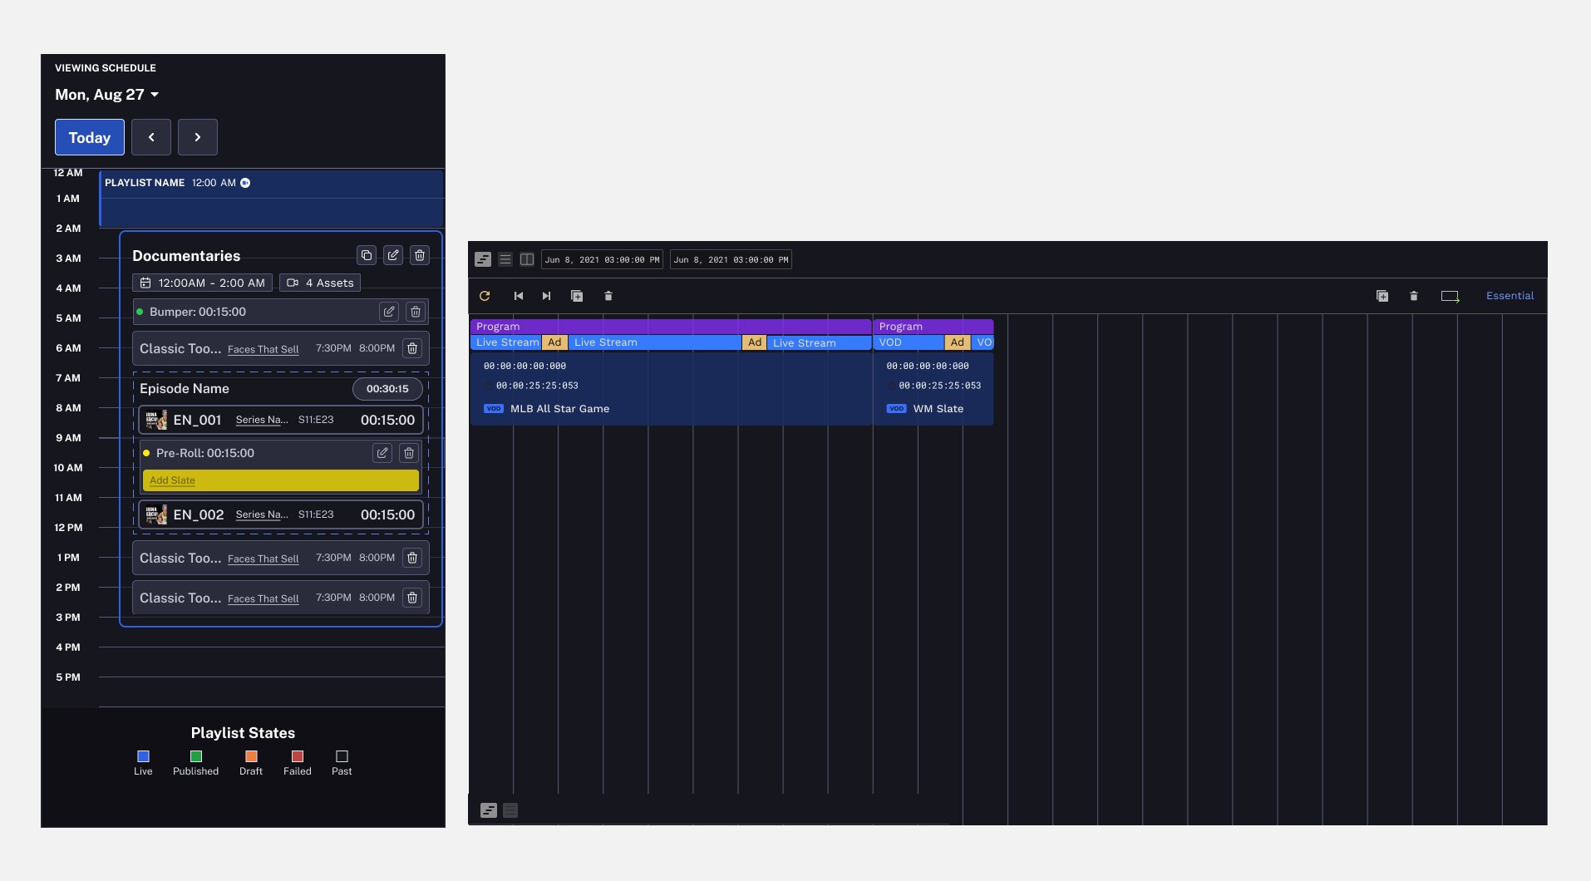Click trash icon near Essential label
Viewport: 1591px width, 881px height.
(x=1414, y=296)
